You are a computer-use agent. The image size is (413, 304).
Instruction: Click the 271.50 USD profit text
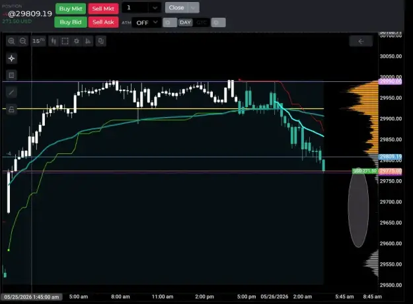(x=17, y=21)
